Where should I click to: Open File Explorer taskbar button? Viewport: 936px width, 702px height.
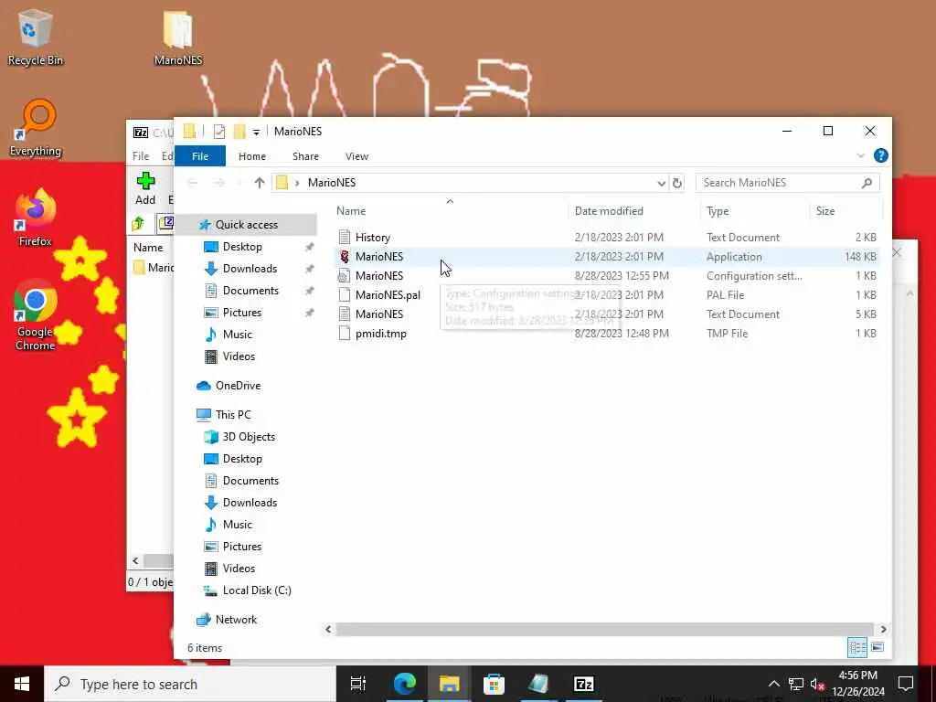[449, 684]
